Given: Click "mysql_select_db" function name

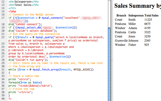Looking at the screenshot, I should pyautogui.click(x=29, y=28).
